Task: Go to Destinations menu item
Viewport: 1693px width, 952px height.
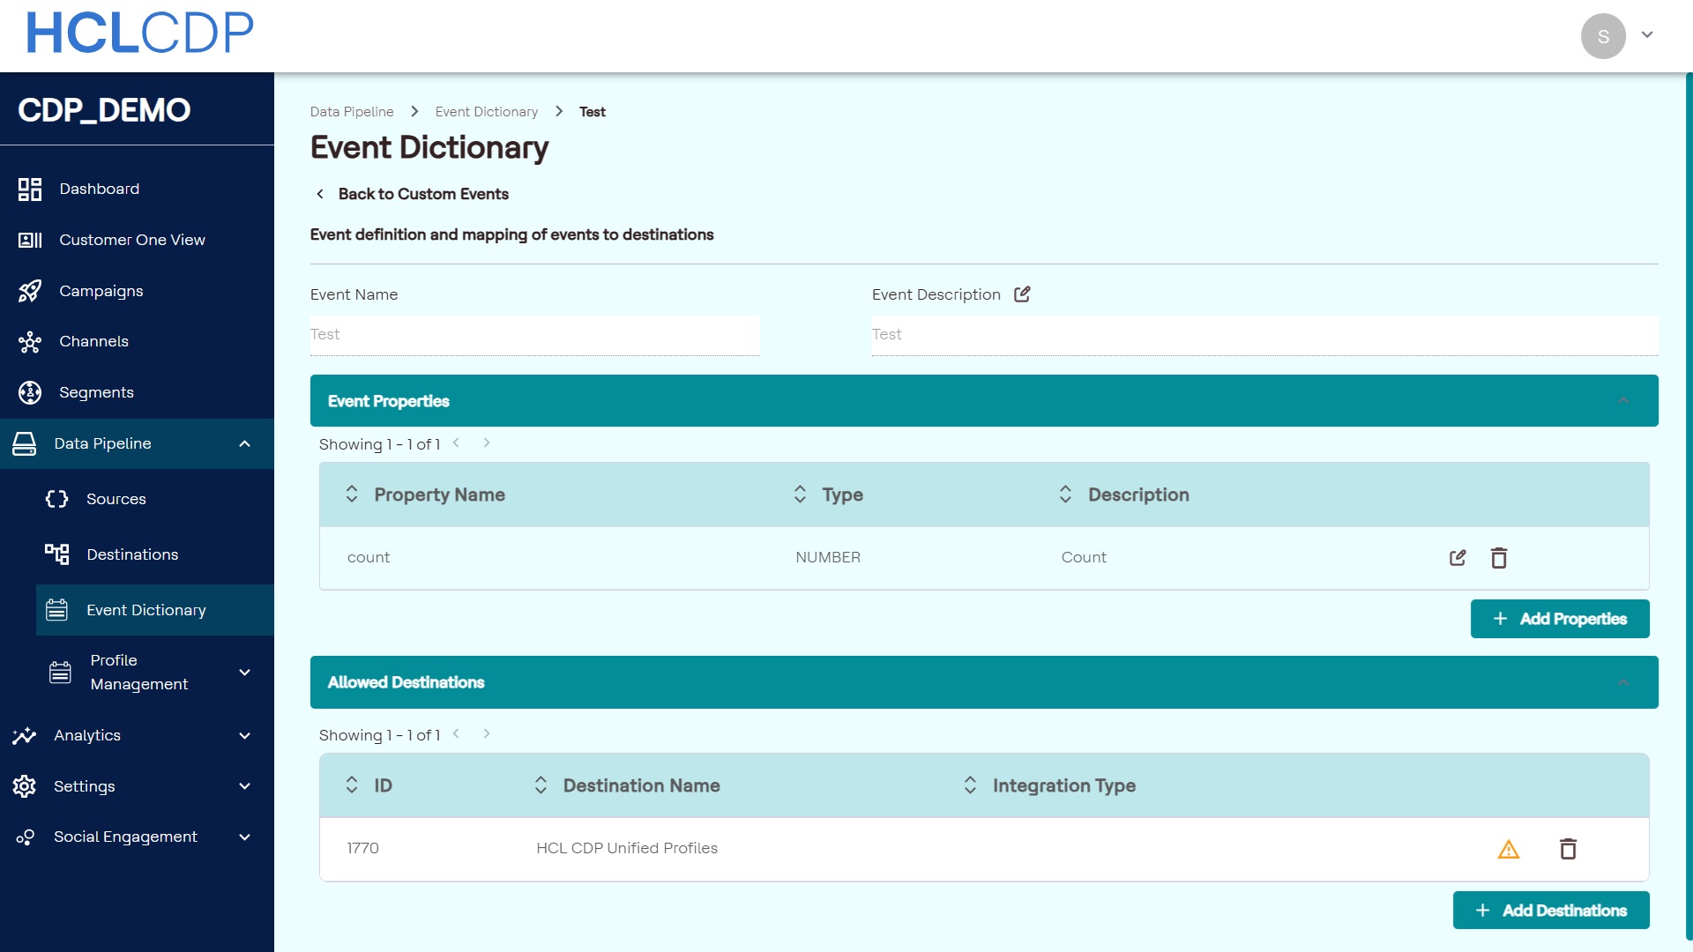Action: pyautogui.click(x=132, y=554)
